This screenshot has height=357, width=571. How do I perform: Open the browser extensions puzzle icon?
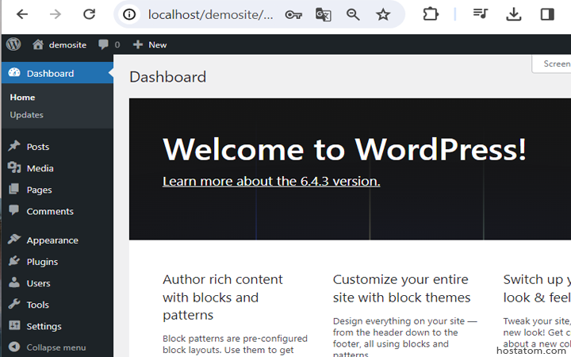431,14
